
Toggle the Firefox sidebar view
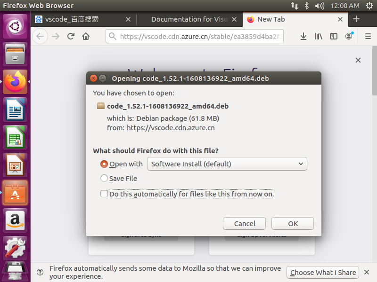[334, 37]
